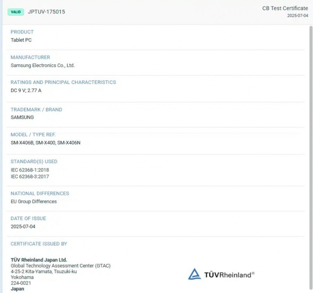Select certificate number JPTUV-175015
The height and width of the screenshot is (293, 313).
click(47, 12)
